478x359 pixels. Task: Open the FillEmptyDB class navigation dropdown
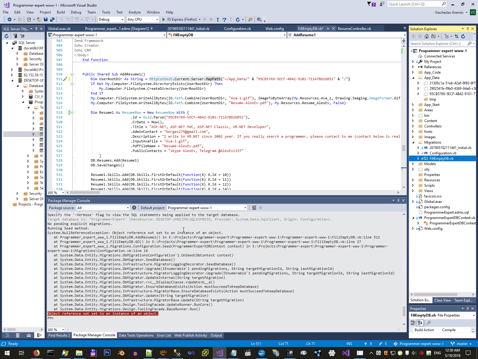(x=227, y=35)
